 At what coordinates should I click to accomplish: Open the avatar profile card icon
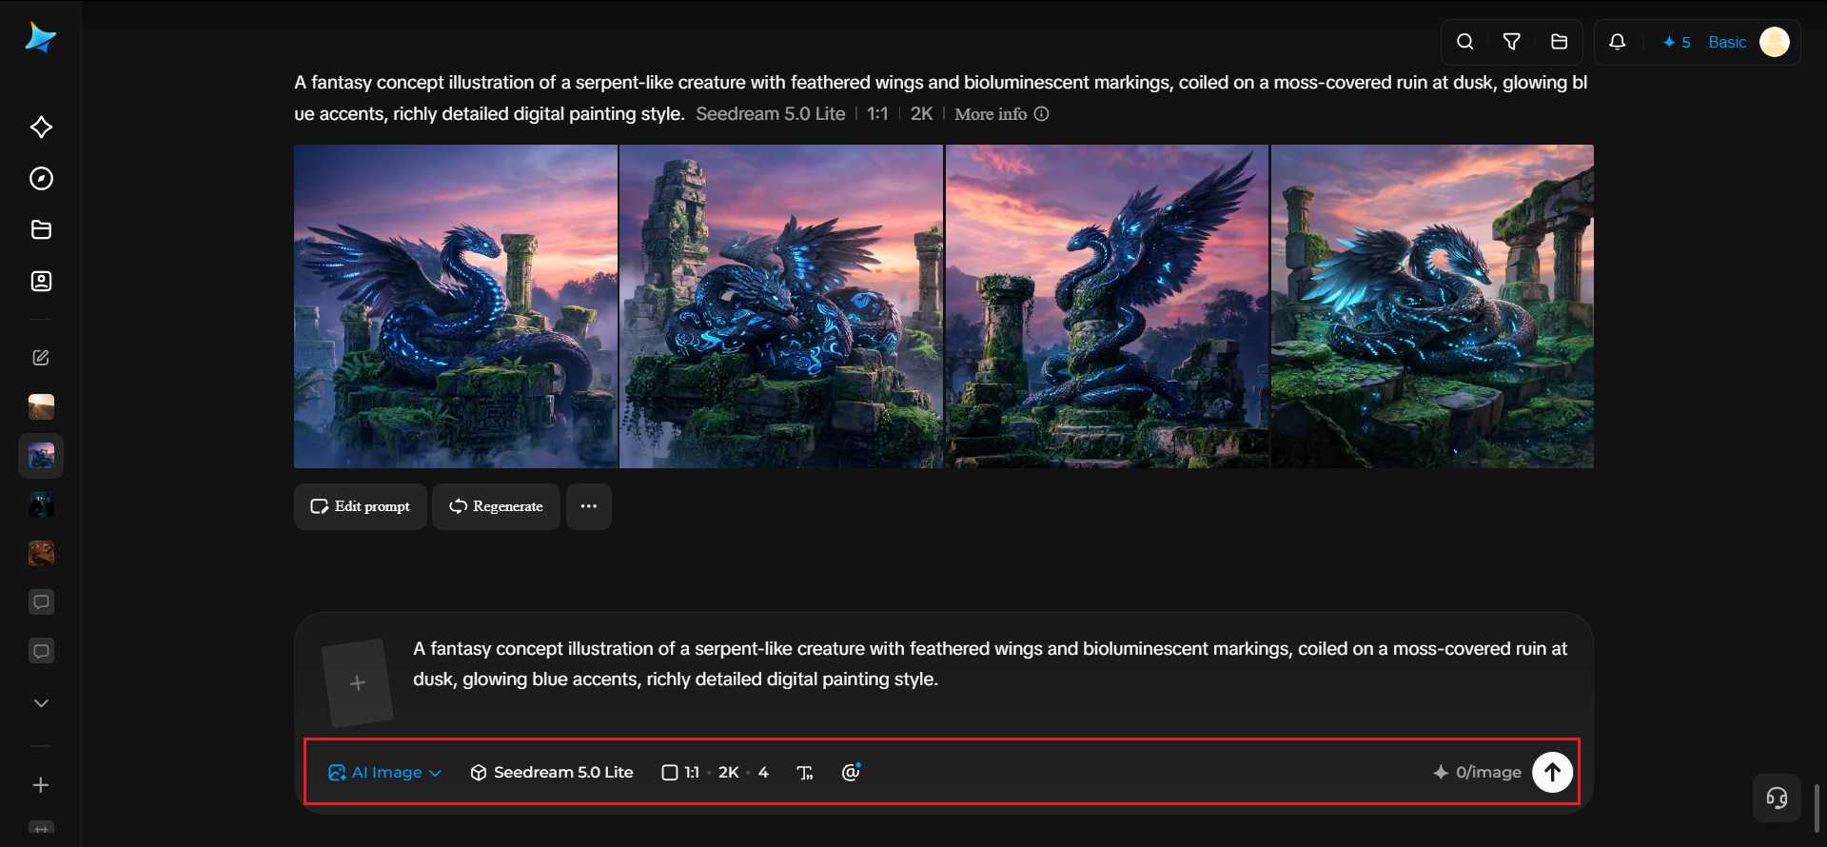pos(41,282)
